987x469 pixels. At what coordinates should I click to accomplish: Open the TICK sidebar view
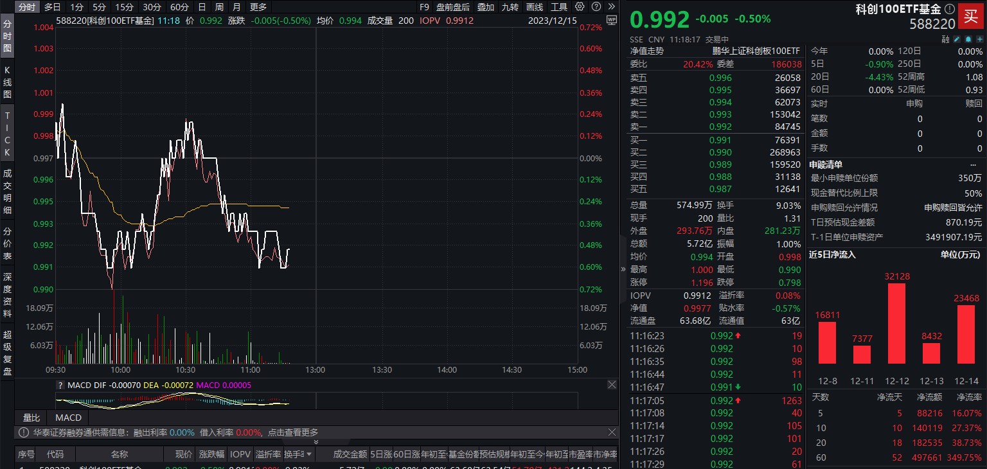(x=7, y=134)
